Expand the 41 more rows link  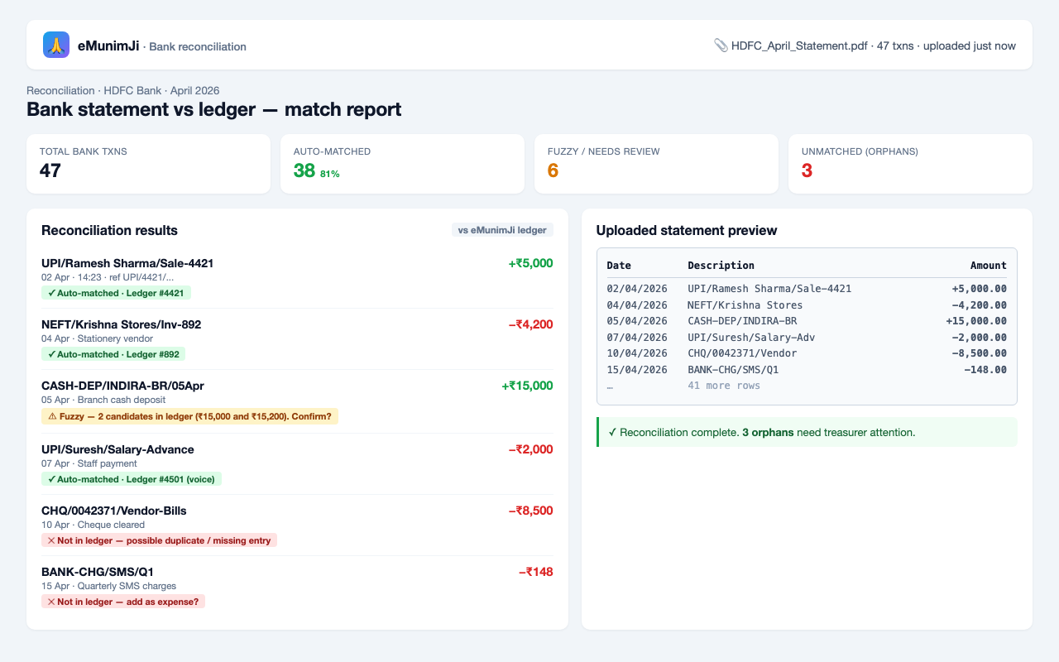[x=724, y=386]
